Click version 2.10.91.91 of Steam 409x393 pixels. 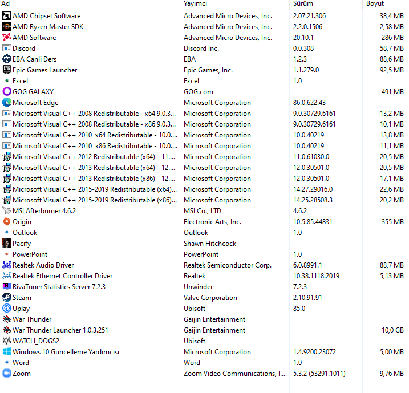pyautogui.click(x=307, y=298)
